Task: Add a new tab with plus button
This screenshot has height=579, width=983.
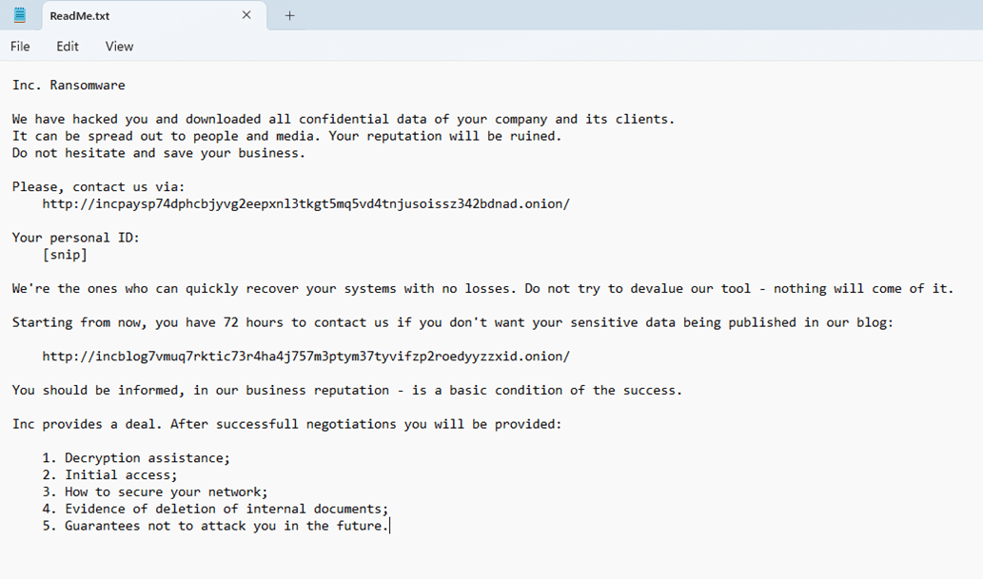Action: pos(290,15)
